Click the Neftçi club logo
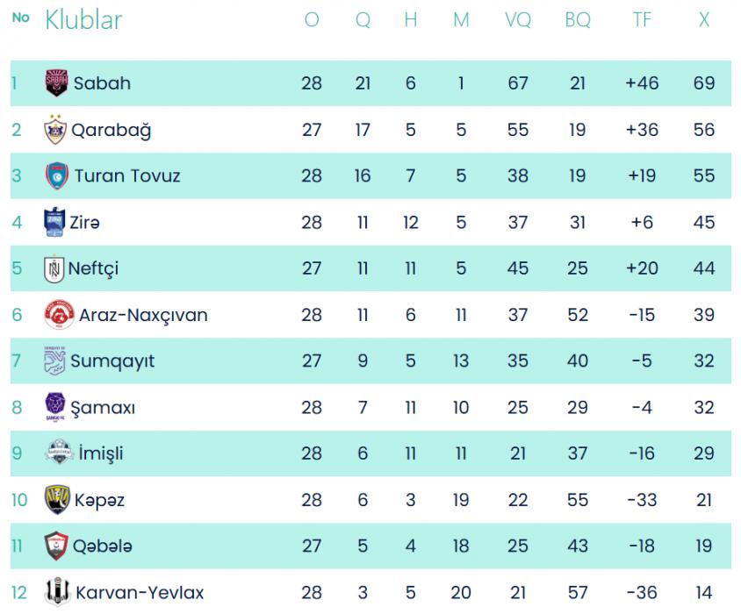 coord(54,268)
